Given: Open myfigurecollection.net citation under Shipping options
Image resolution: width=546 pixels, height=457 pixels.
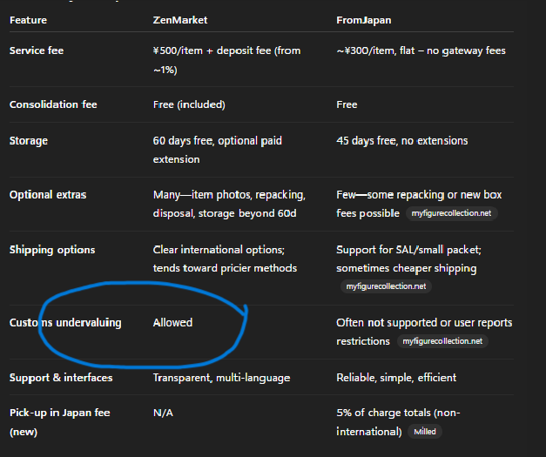Looking at the screenshot, I should [386, 286].
